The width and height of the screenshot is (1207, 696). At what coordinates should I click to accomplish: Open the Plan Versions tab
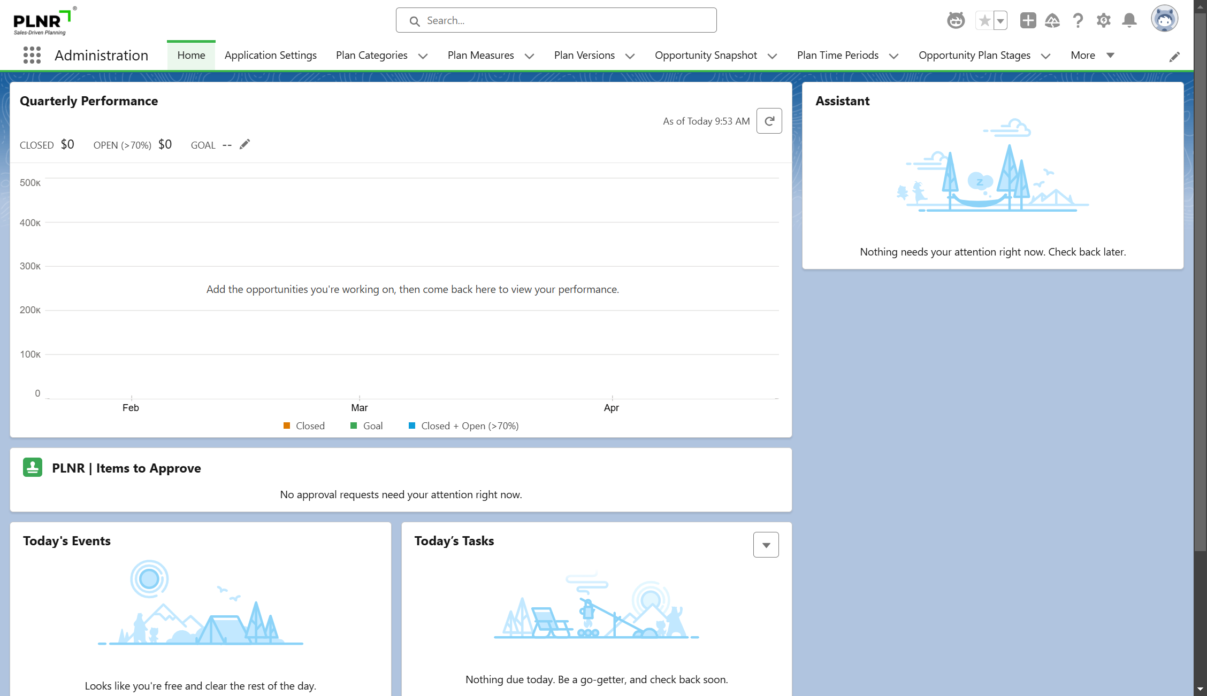584,55
